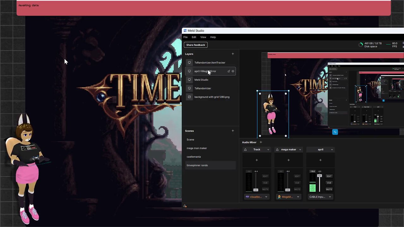Click the 461 GB / 1.8 TB disk space text
Viewport: 404px width, 227px height.
tap(373, 43)
